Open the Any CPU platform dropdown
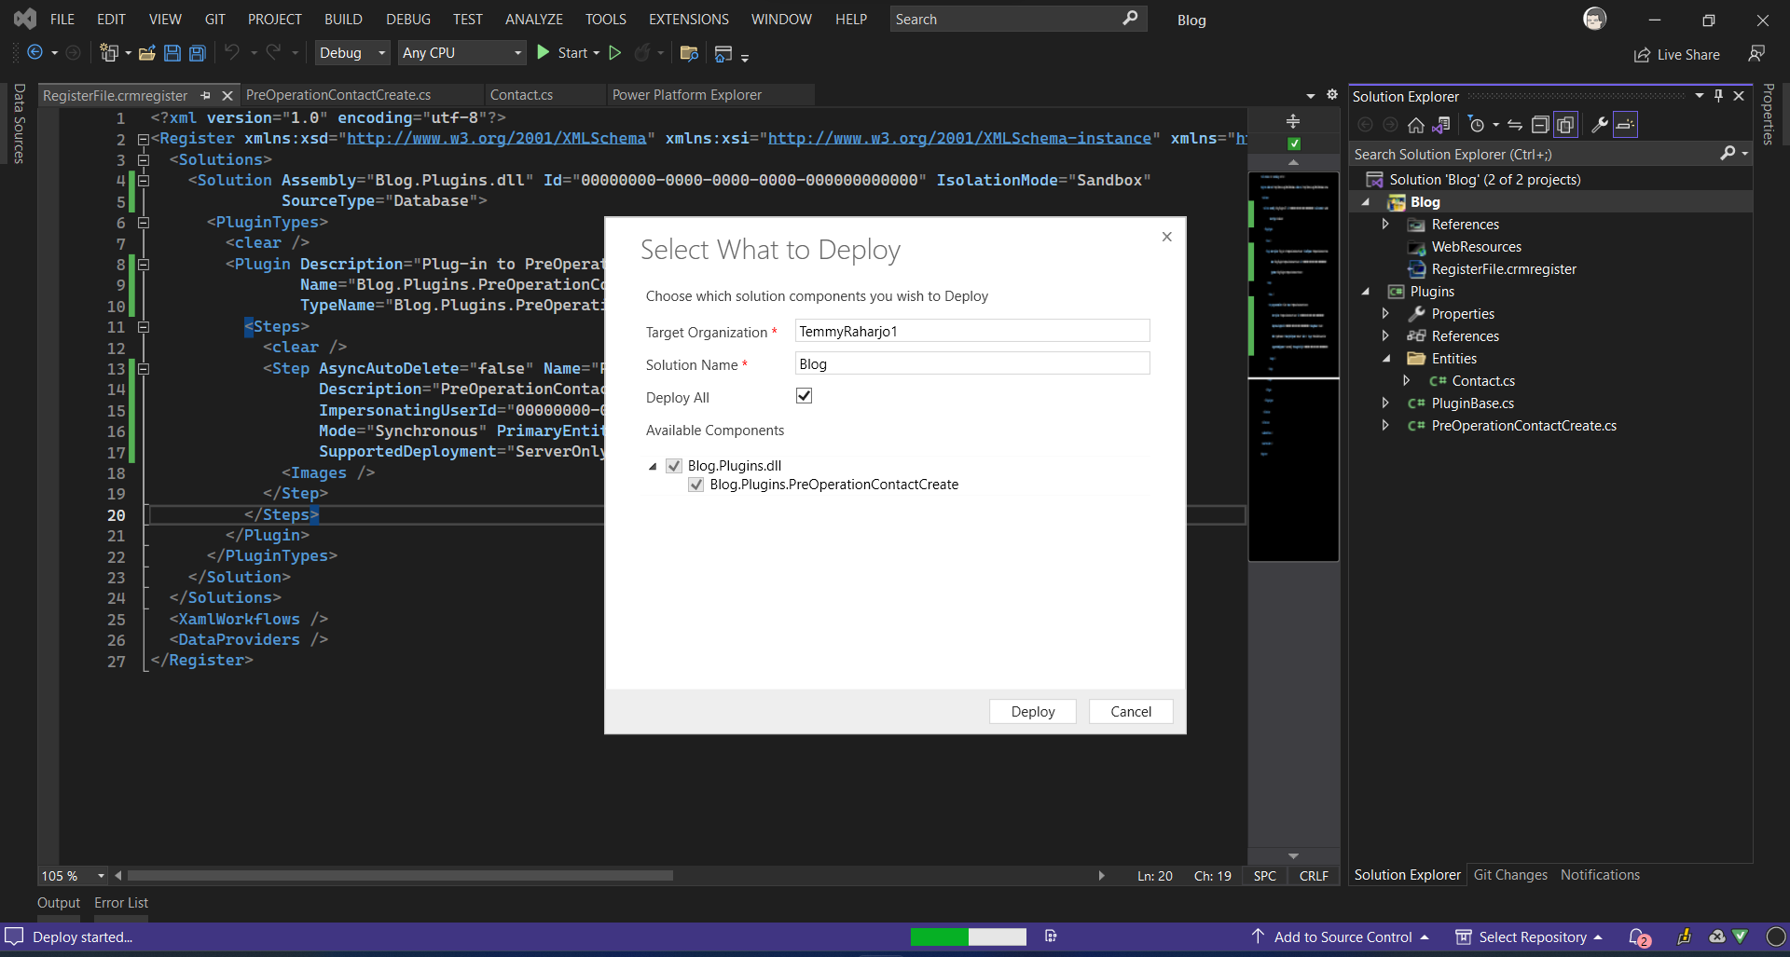The width and height of the screenshot is (1790, 957). tap(462, 53)
